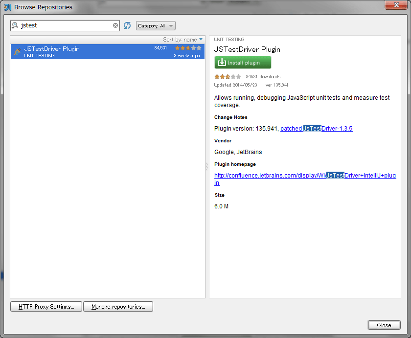Clear the jstest search text
The height and width of the screenshot is (338, 411).
[x=115, y=25]
